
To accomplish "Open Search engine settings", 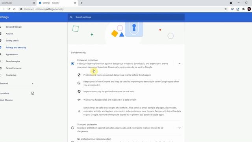I will pos(13,62).
